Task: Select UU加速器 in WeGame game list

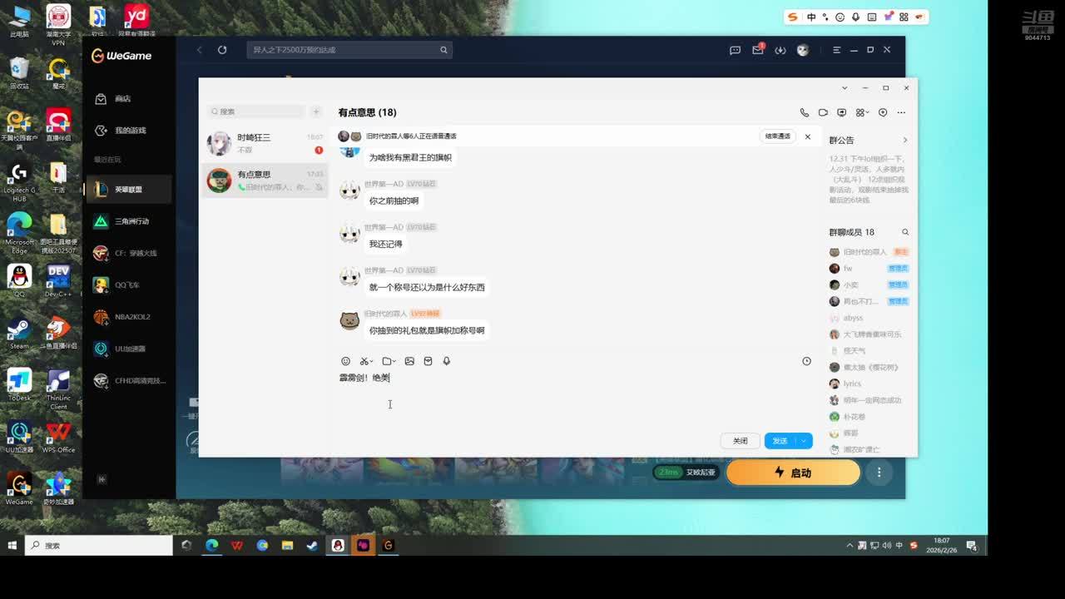Action: tap(129, 349)
